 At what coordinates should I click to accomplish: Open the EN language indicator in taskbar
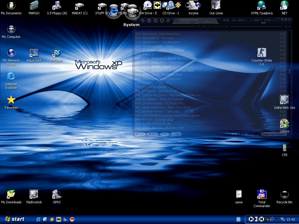point(238,219)
